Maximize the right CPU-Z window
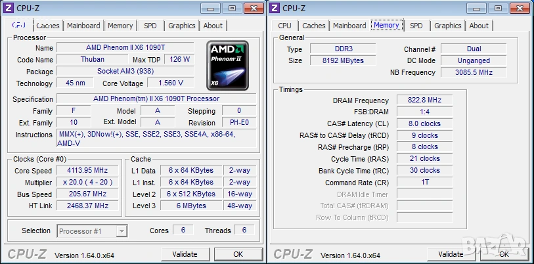 [498, 8]
